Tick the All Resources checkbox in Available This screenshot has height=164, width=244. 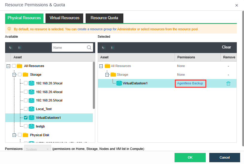click(x=14, y=66)
